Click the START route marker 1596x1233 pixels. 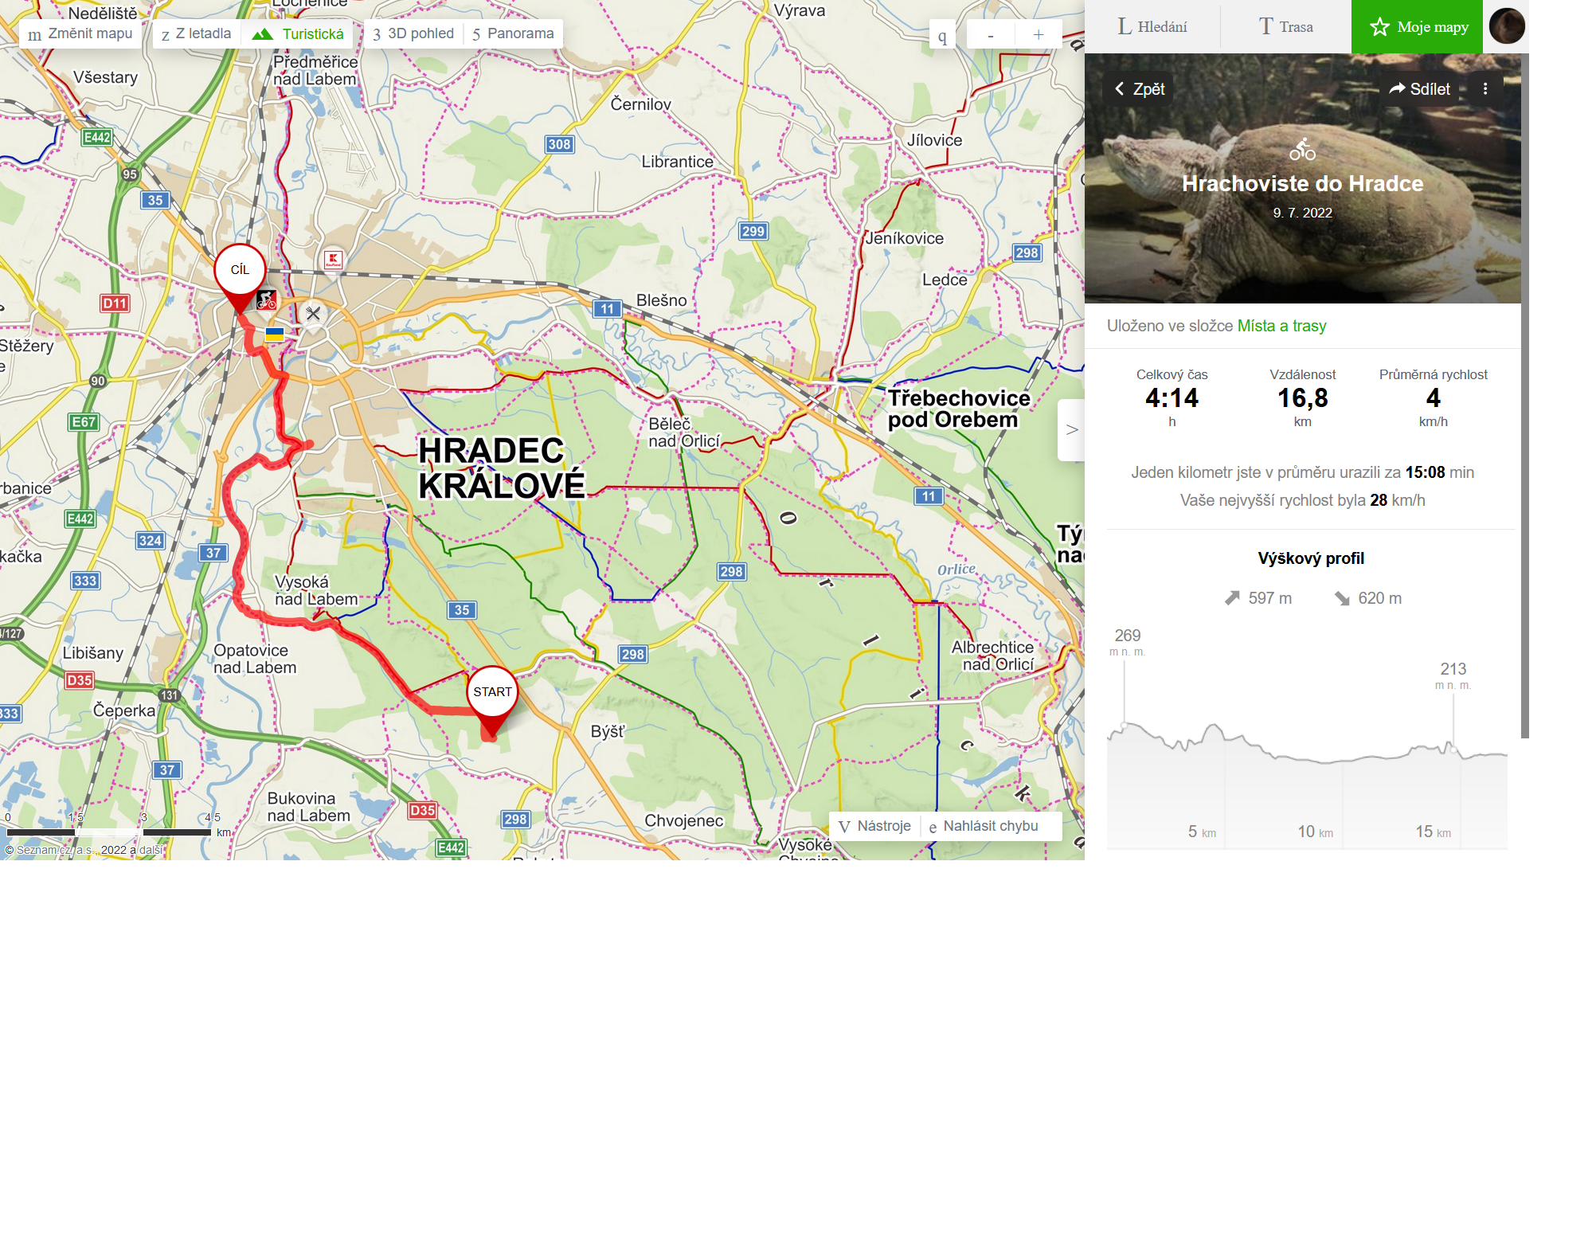pos(492,700)
